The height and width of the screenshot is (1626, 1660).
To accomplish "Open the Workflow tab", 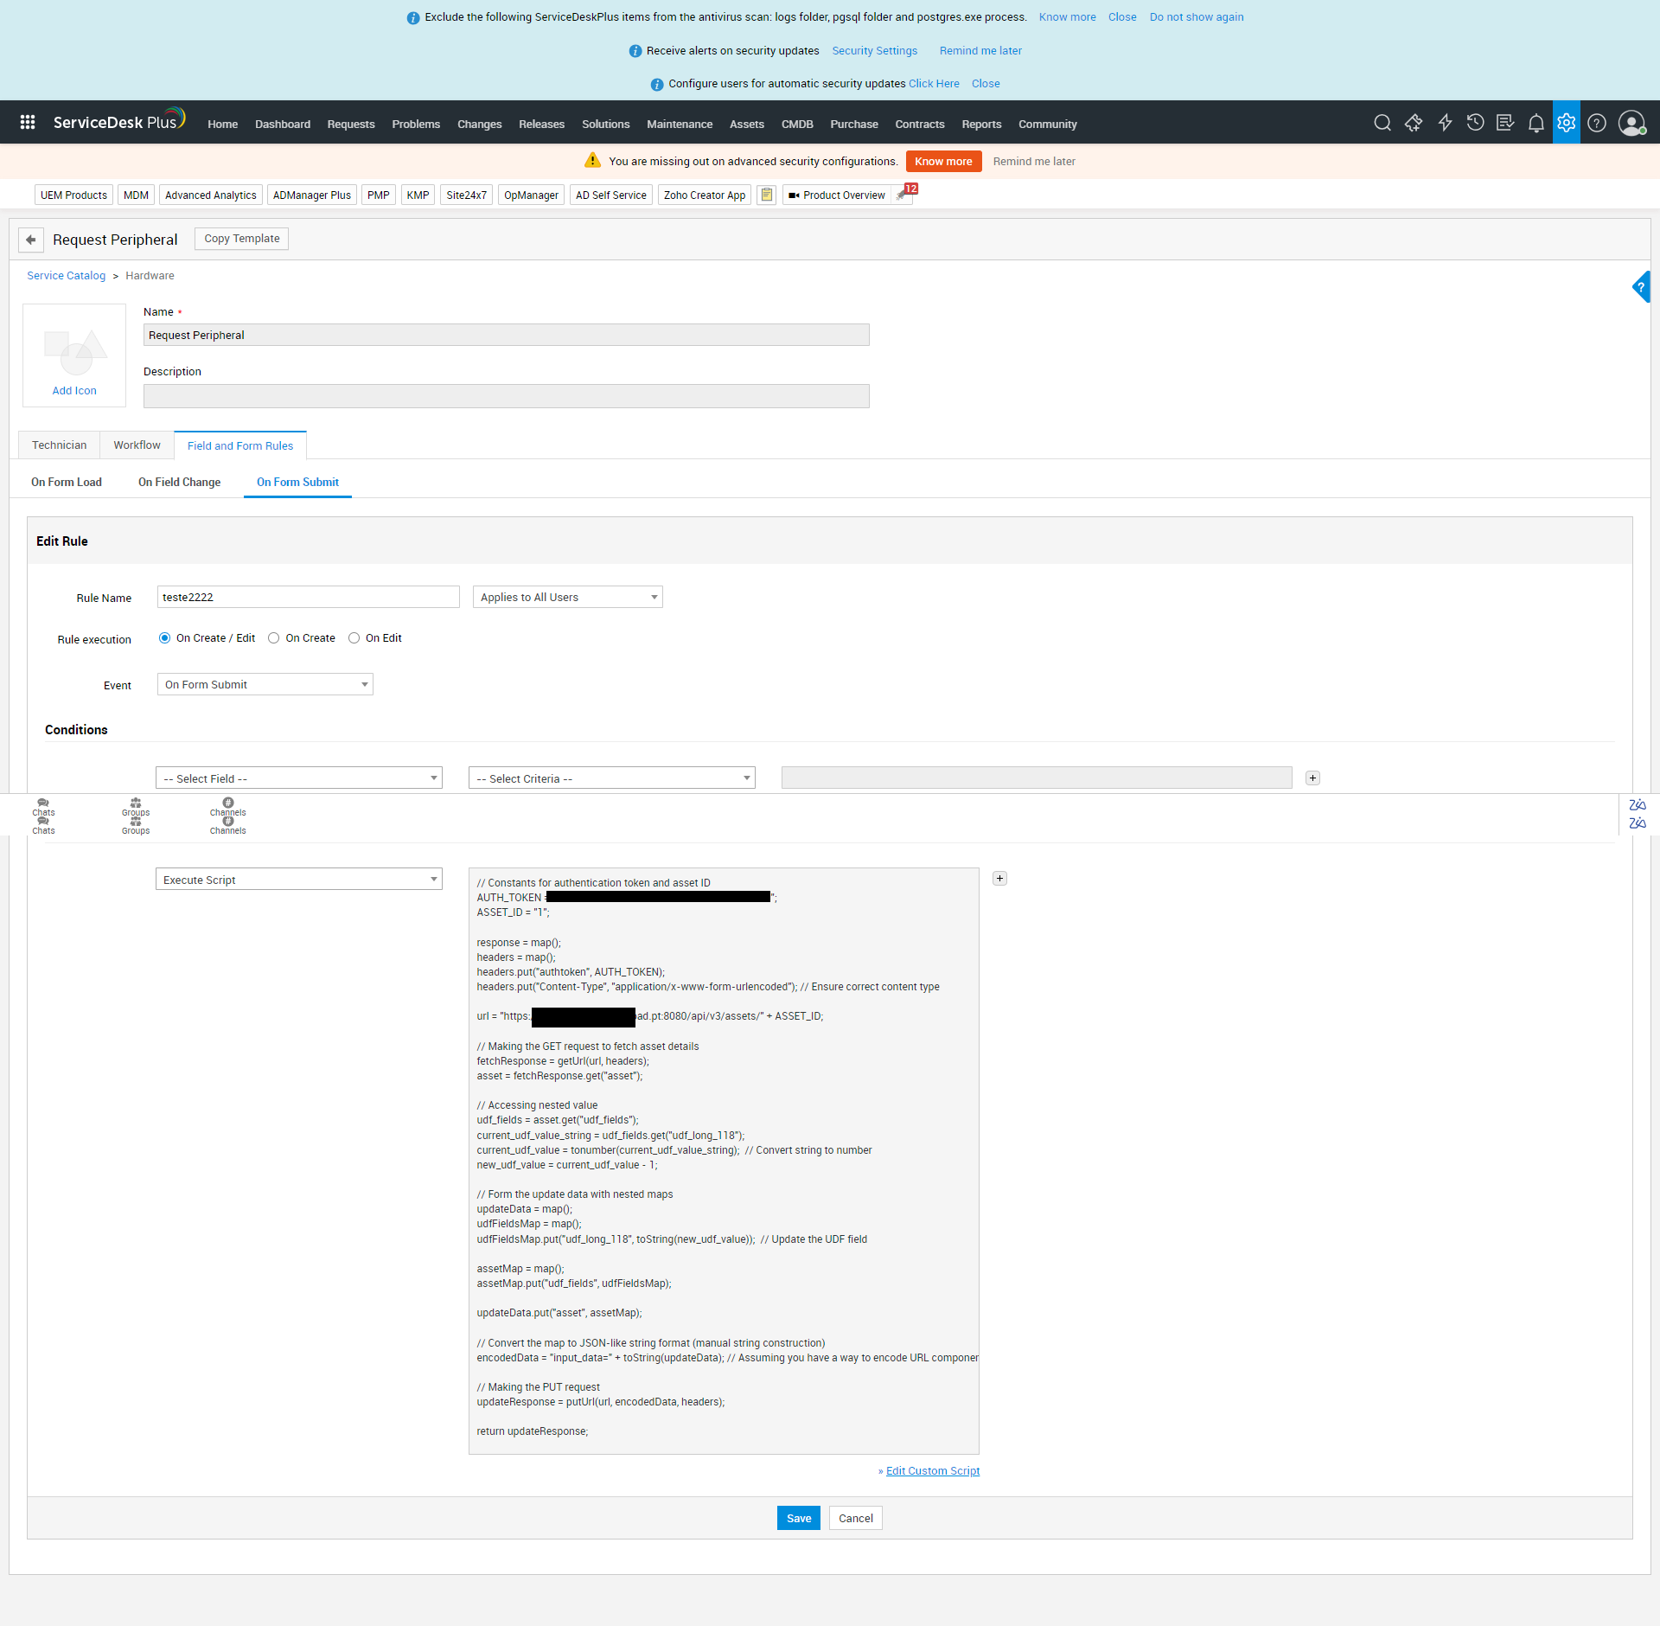I will (137, 445).
